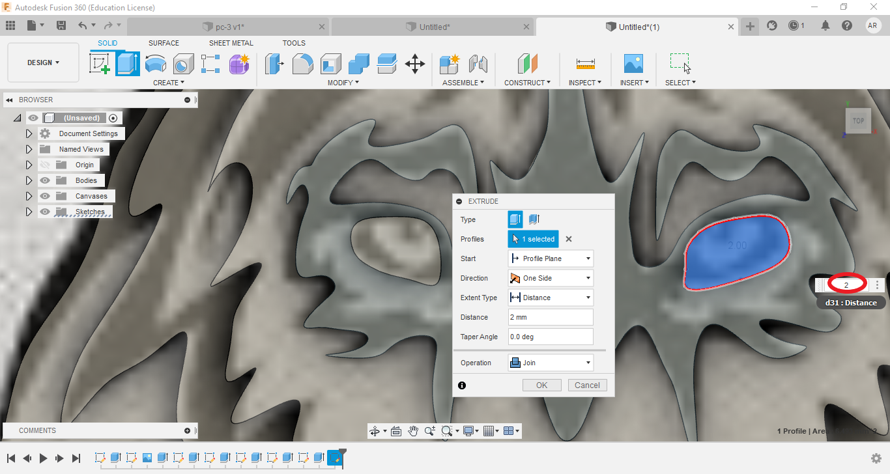Viewport: 890px width, 474px height.
Task: Click OK in the Extrude dialog
Action: [541, 385]
